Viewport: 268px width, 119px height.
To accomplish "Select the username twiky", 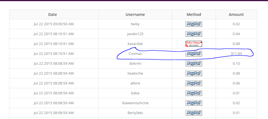I will [x=135, y=24].
